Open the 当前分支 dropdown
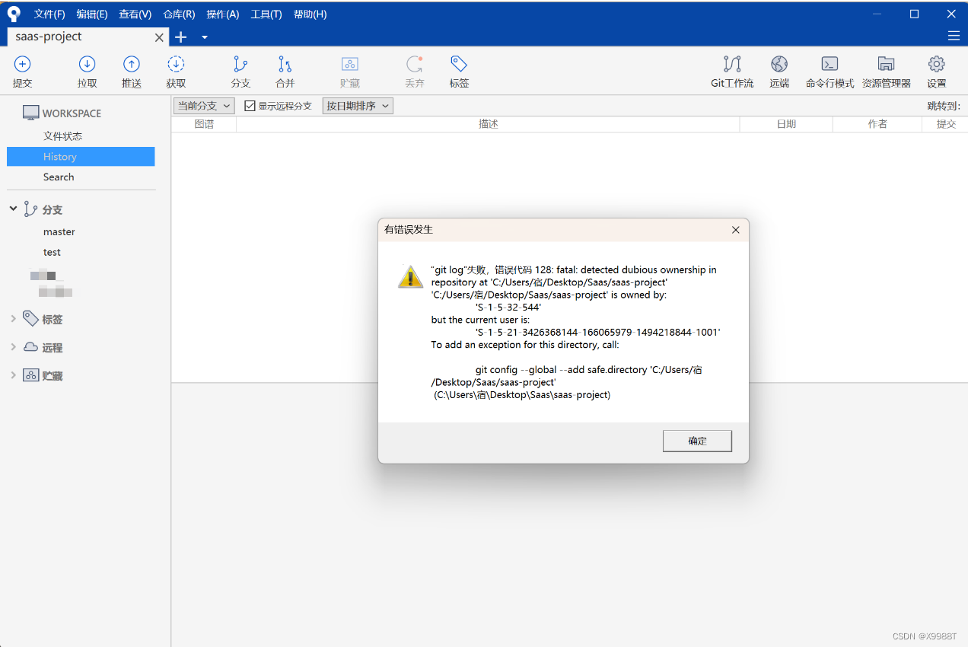Viewport: 968px width, 647px height. pos(203,105)
